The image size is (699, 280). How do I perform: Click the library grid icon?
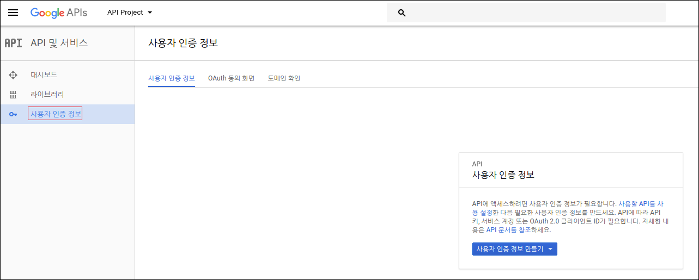[14, 95]
